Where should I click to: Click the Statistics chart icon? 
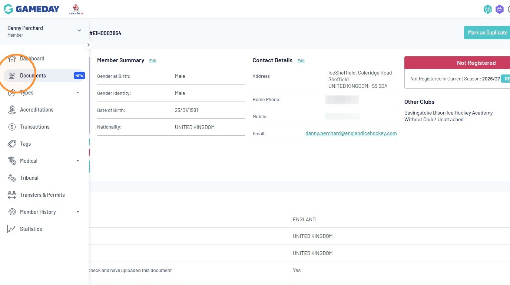12,229
